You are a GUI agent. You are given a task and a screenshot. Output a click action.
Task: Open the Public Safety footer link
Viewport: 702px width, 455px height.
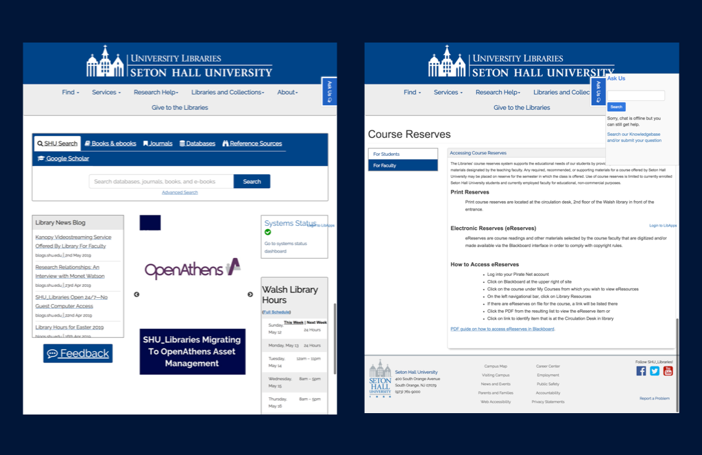[548, 384]
